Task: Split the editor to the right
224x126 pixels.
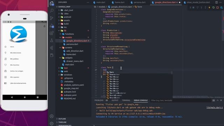Action: [x=217, y=2]
